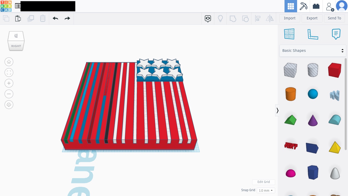Open the Notes tool

(336, 34)
